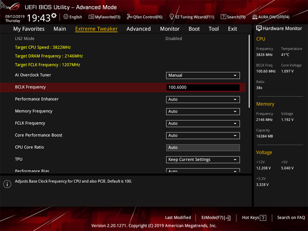Click 'Target DRAM Frequency : 2146MHz' text
This screenshot has width=308, height=231.
pyautogui.click(x=49, y=56)
